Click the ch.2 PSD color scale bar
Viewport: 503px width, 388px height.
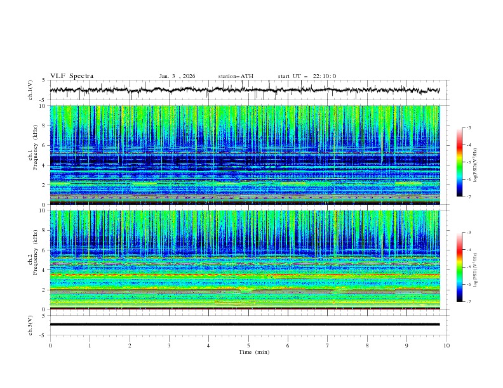pos(460,267)
